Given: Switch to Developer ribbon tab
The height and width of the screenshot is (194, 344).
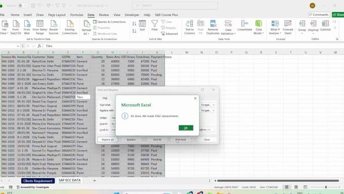Looking at the screenshot, I should pos(132,15).
